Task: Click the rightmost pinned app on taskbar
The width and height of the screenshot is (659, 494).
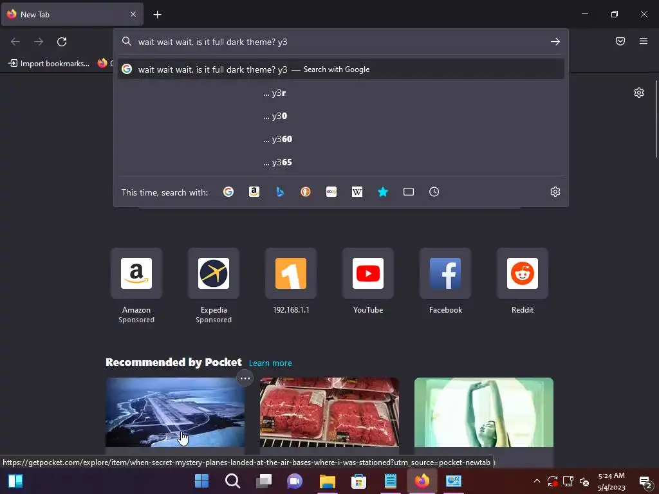Action: pyautogui.click(x=454, y=481)
